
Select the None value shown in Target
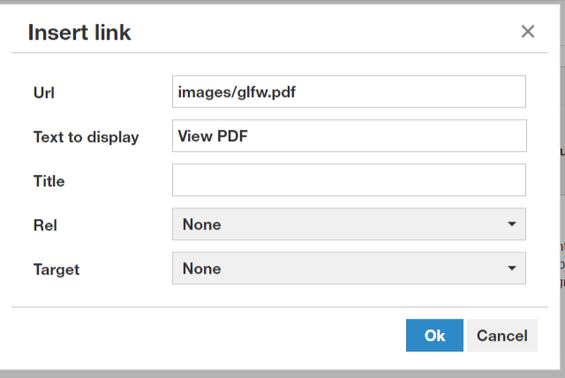pos(202,268)
